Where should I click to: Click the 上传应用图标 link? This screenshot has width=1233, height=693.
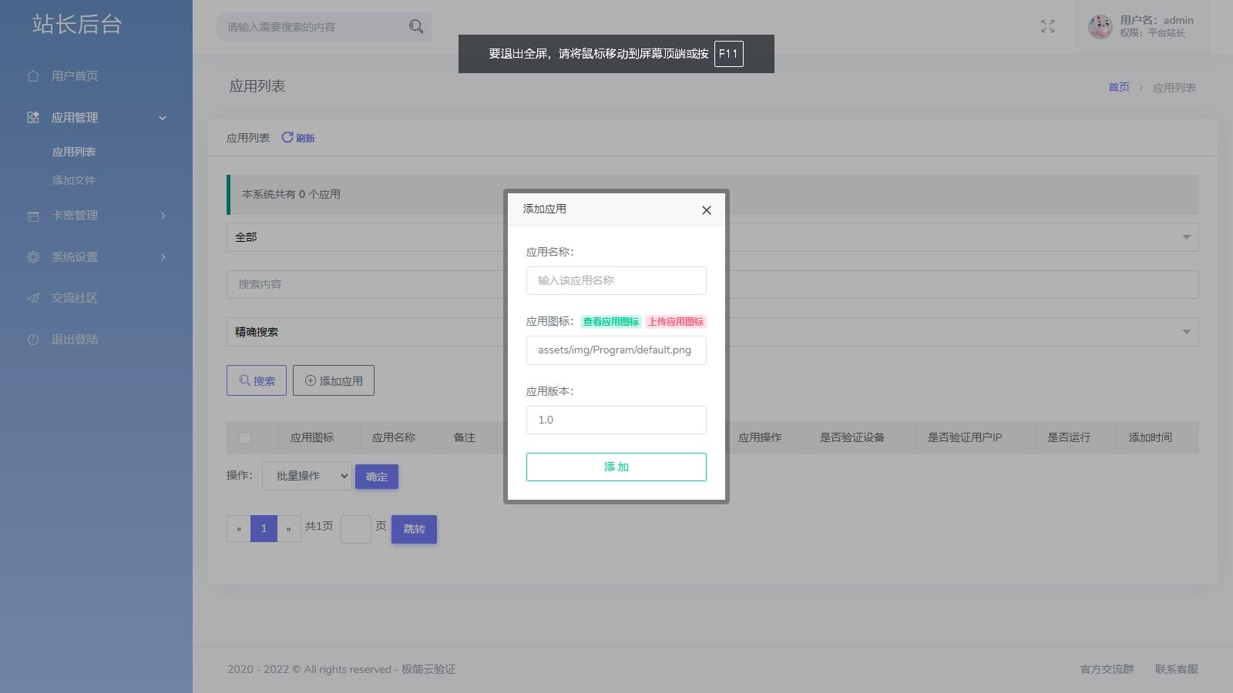coord(675,322)
